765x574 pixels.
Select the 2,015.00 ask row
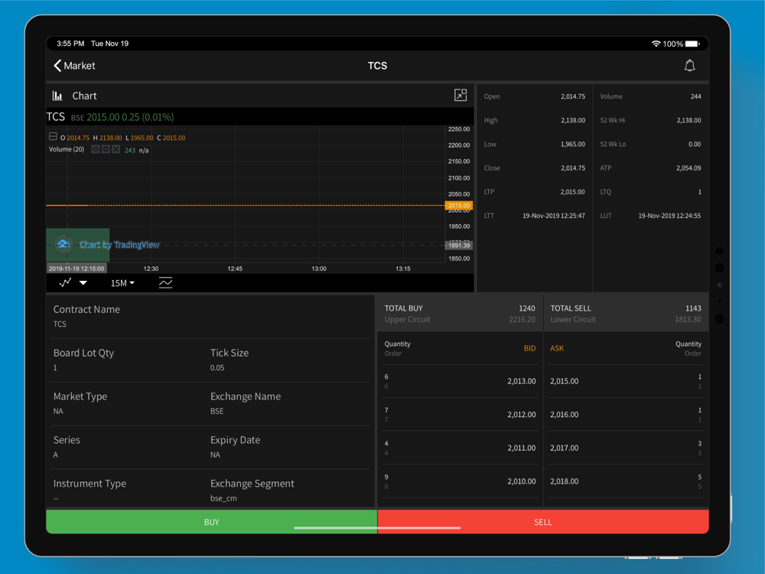pos(626,381)
